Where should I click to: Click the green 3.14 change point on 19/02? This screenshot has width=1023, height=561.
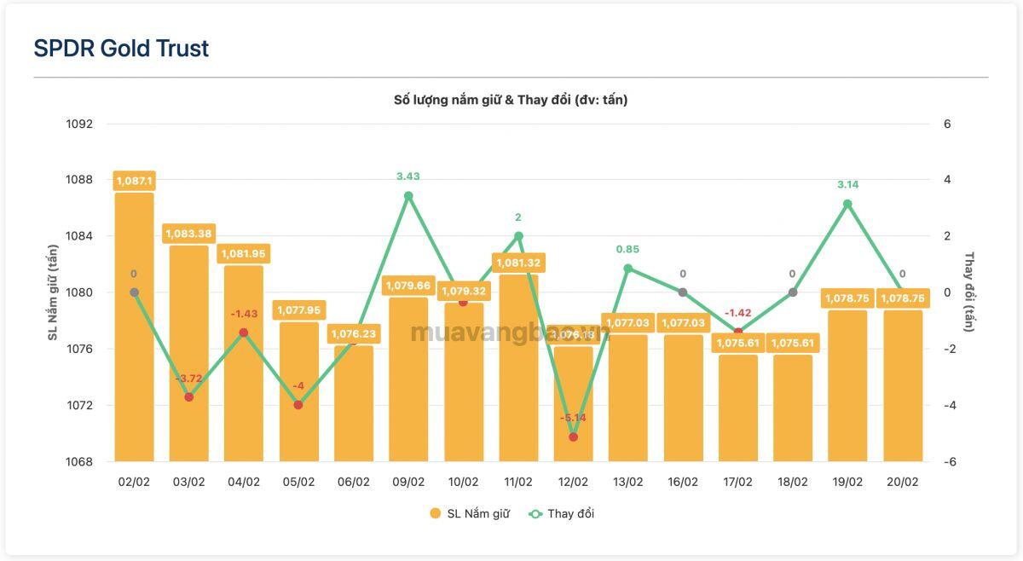coord(847,204)
